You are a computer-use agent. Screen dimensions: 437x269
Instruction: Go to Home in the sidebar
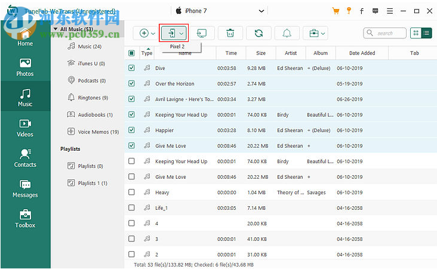(25, 38)
